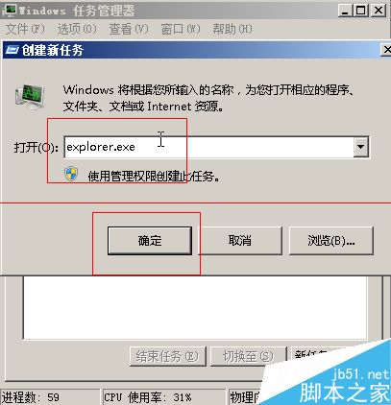The image size is (391, 405).
Task: Close the Windows 任务管理器 window
Action: coord(379,11)
